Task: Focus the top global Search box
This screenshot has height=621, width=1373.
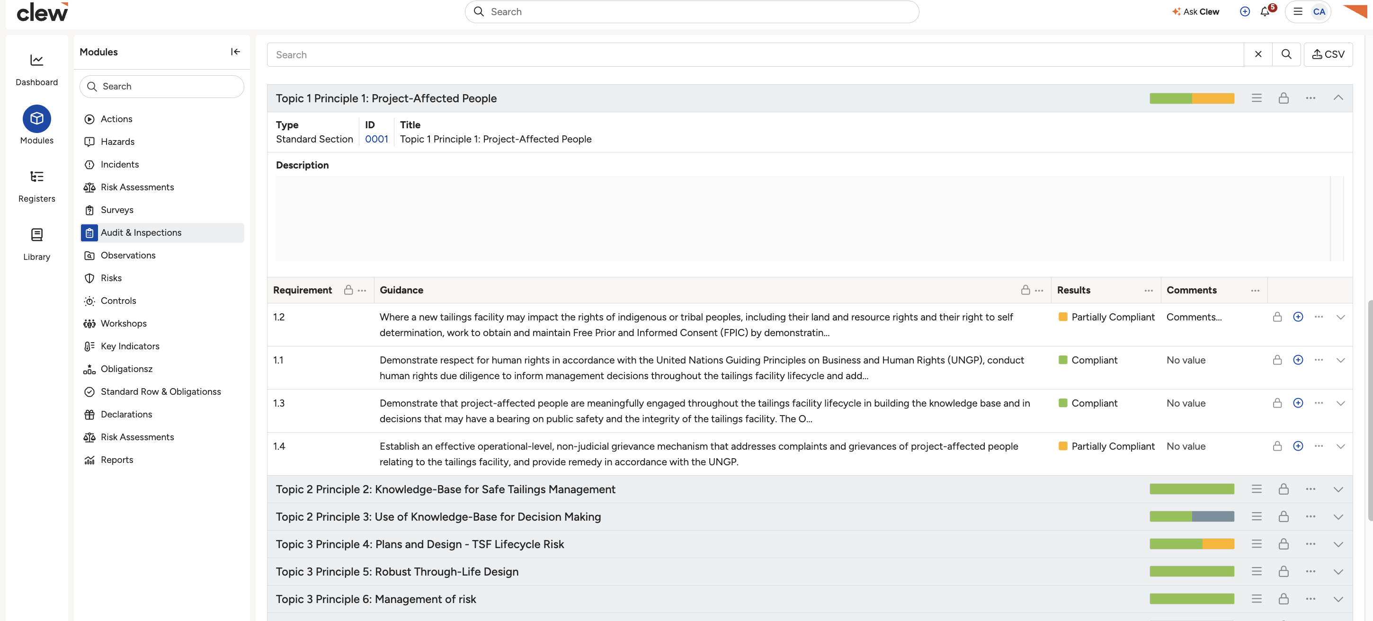Action: [x=692, y=12]
